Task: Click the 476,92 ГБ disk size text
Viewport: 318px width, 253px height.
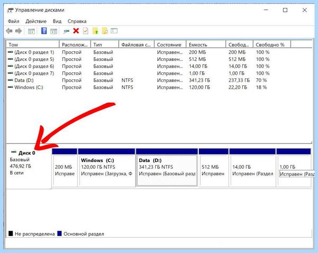Action: (21, 166)
